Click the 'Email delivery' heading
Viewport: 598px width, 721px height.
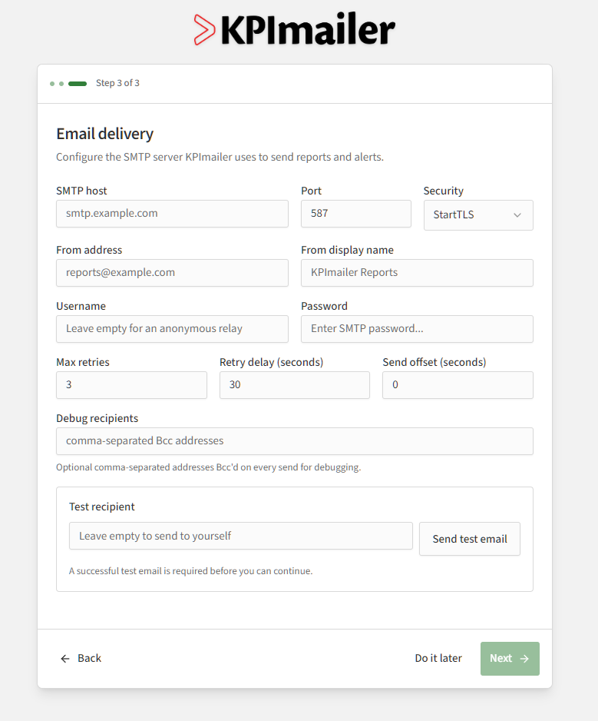click(104, 134)
